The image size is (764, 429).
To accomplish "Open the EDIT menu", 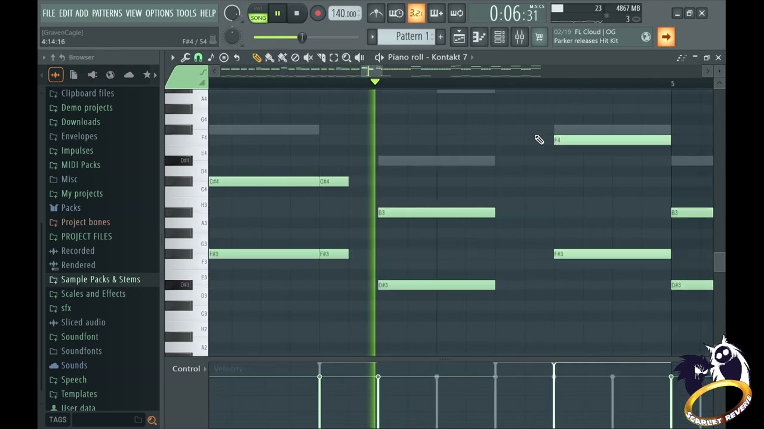I will 66,13.
